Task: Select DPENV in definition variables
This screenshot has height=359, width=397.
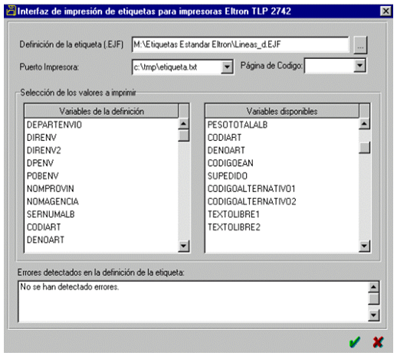Action: (40, 163)
